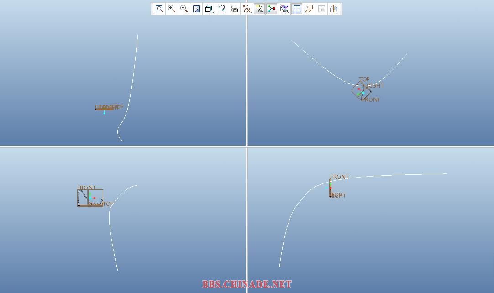Open the View Manager camera icon
Image resolution: width=494 pixels, height=293 pixels.
coord(234,9)
